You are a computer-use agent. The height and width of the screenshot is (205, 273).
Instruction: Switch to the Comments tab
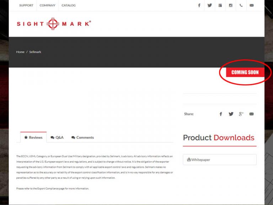tap(83, 137)
